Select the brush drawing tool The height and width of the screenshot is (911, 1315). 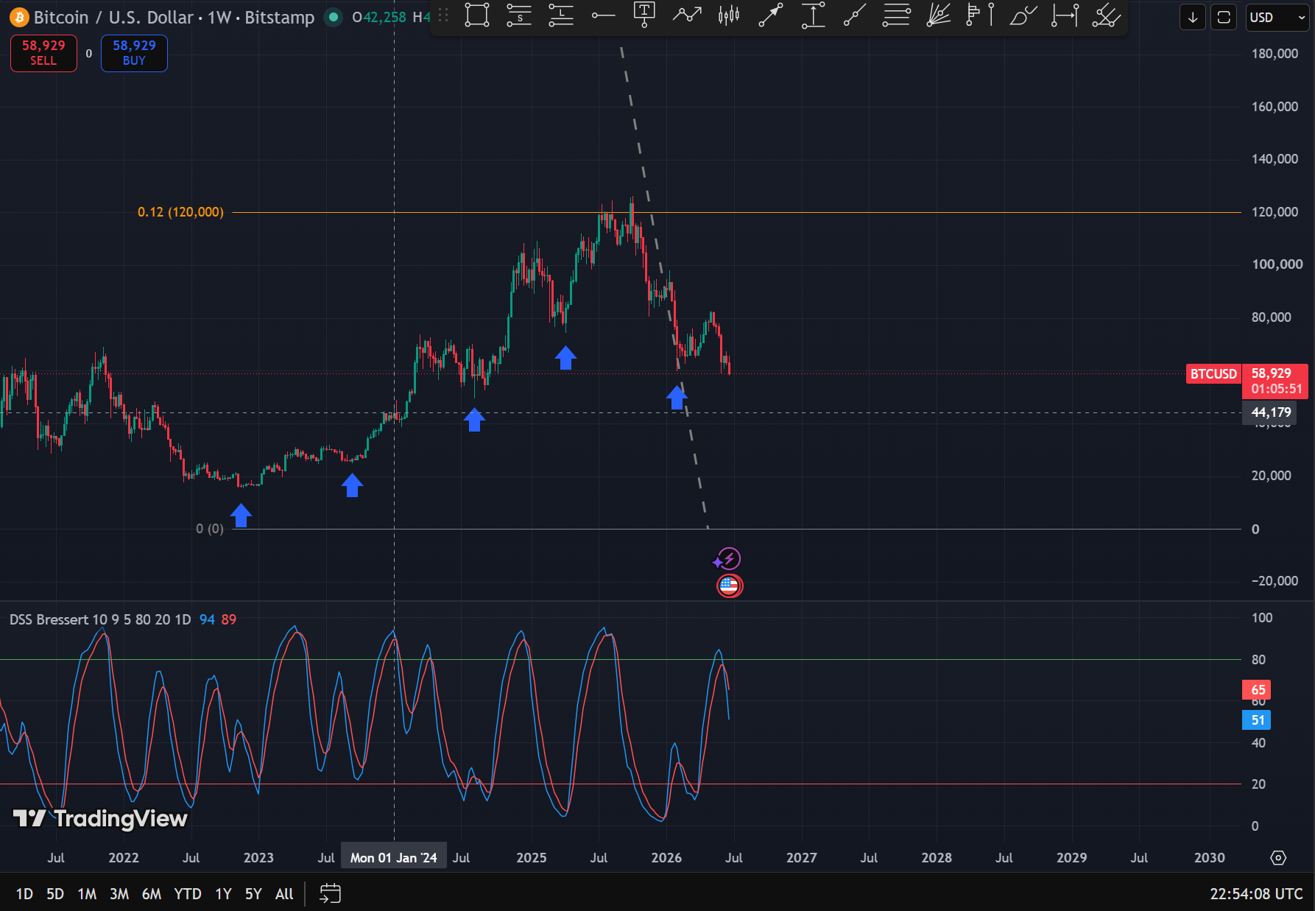1023,15
